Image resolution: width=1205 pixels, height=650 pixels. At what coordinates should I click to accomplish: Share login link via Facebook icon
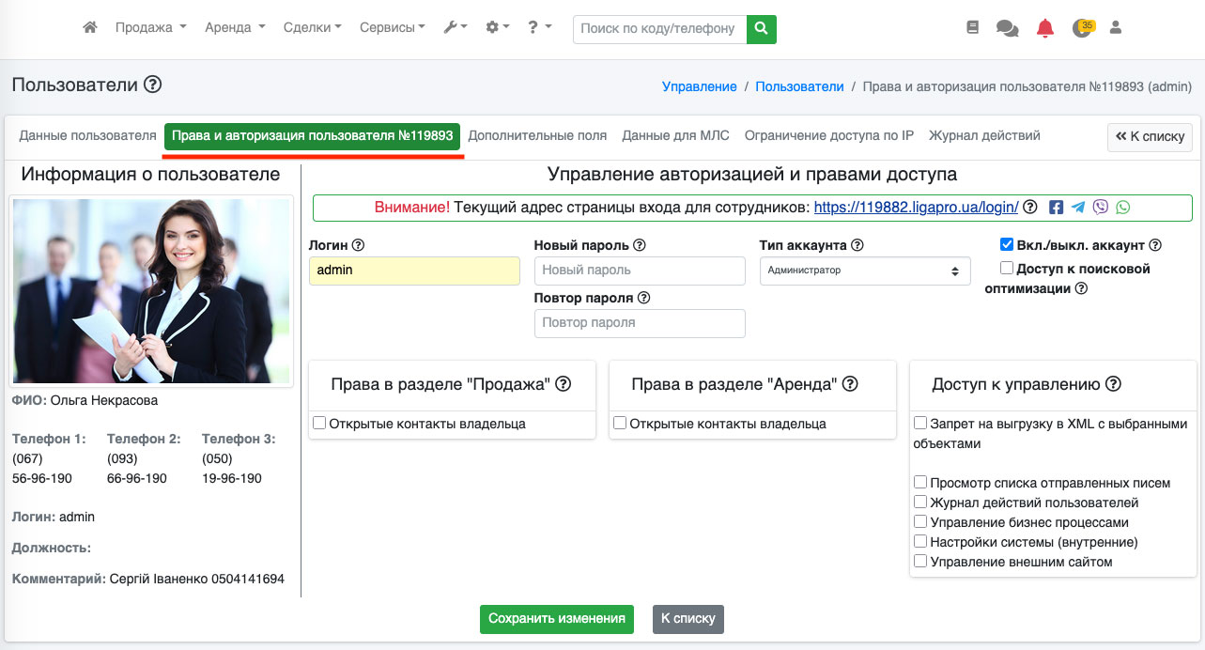coord(1056,208)
